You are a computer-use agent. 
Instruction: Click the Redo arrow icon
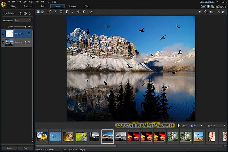tap(52, 2)
